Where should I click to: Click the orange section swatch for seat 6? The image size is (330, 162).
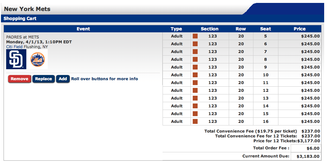pyautogui.click(x=195, y=44)
